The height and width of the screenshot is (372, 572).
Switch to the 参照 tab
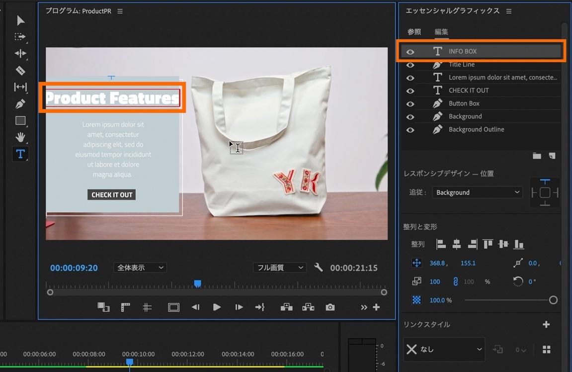point(414,32)
